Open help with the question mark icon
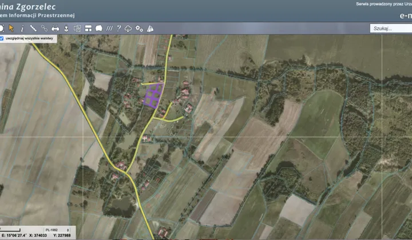The width and height of the screenshot is (412, 240). point(119,29)
